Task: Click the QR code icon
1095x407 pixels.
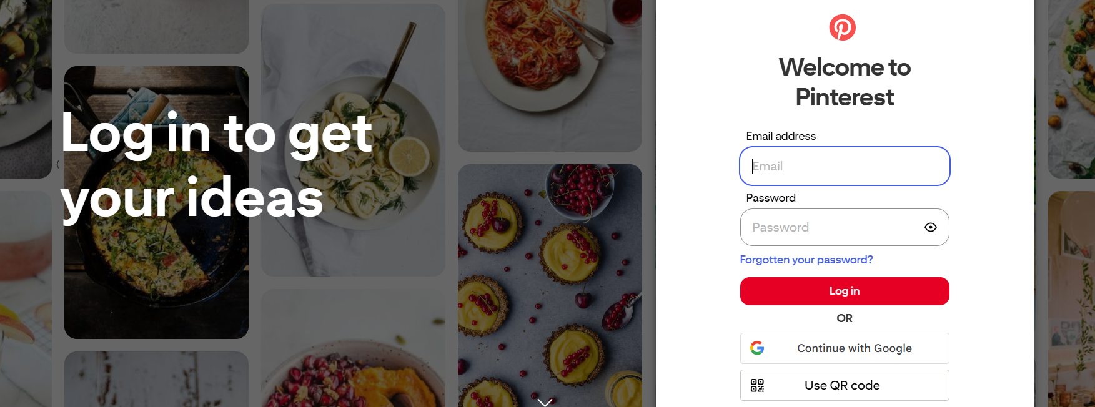Action: [757, 385]
